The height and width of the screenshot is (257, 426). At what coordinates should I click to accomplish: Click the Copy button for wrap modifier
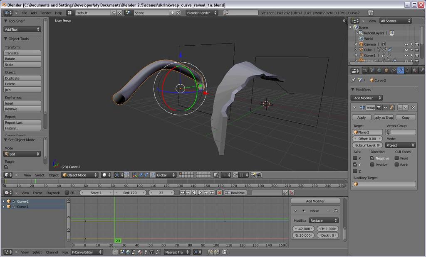(406, 117)
